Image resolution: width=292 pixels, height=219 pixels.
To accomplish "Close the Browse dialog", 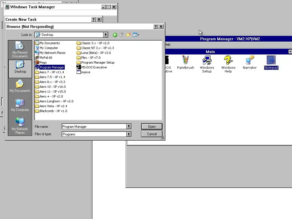I will click(x=161, y=27).
